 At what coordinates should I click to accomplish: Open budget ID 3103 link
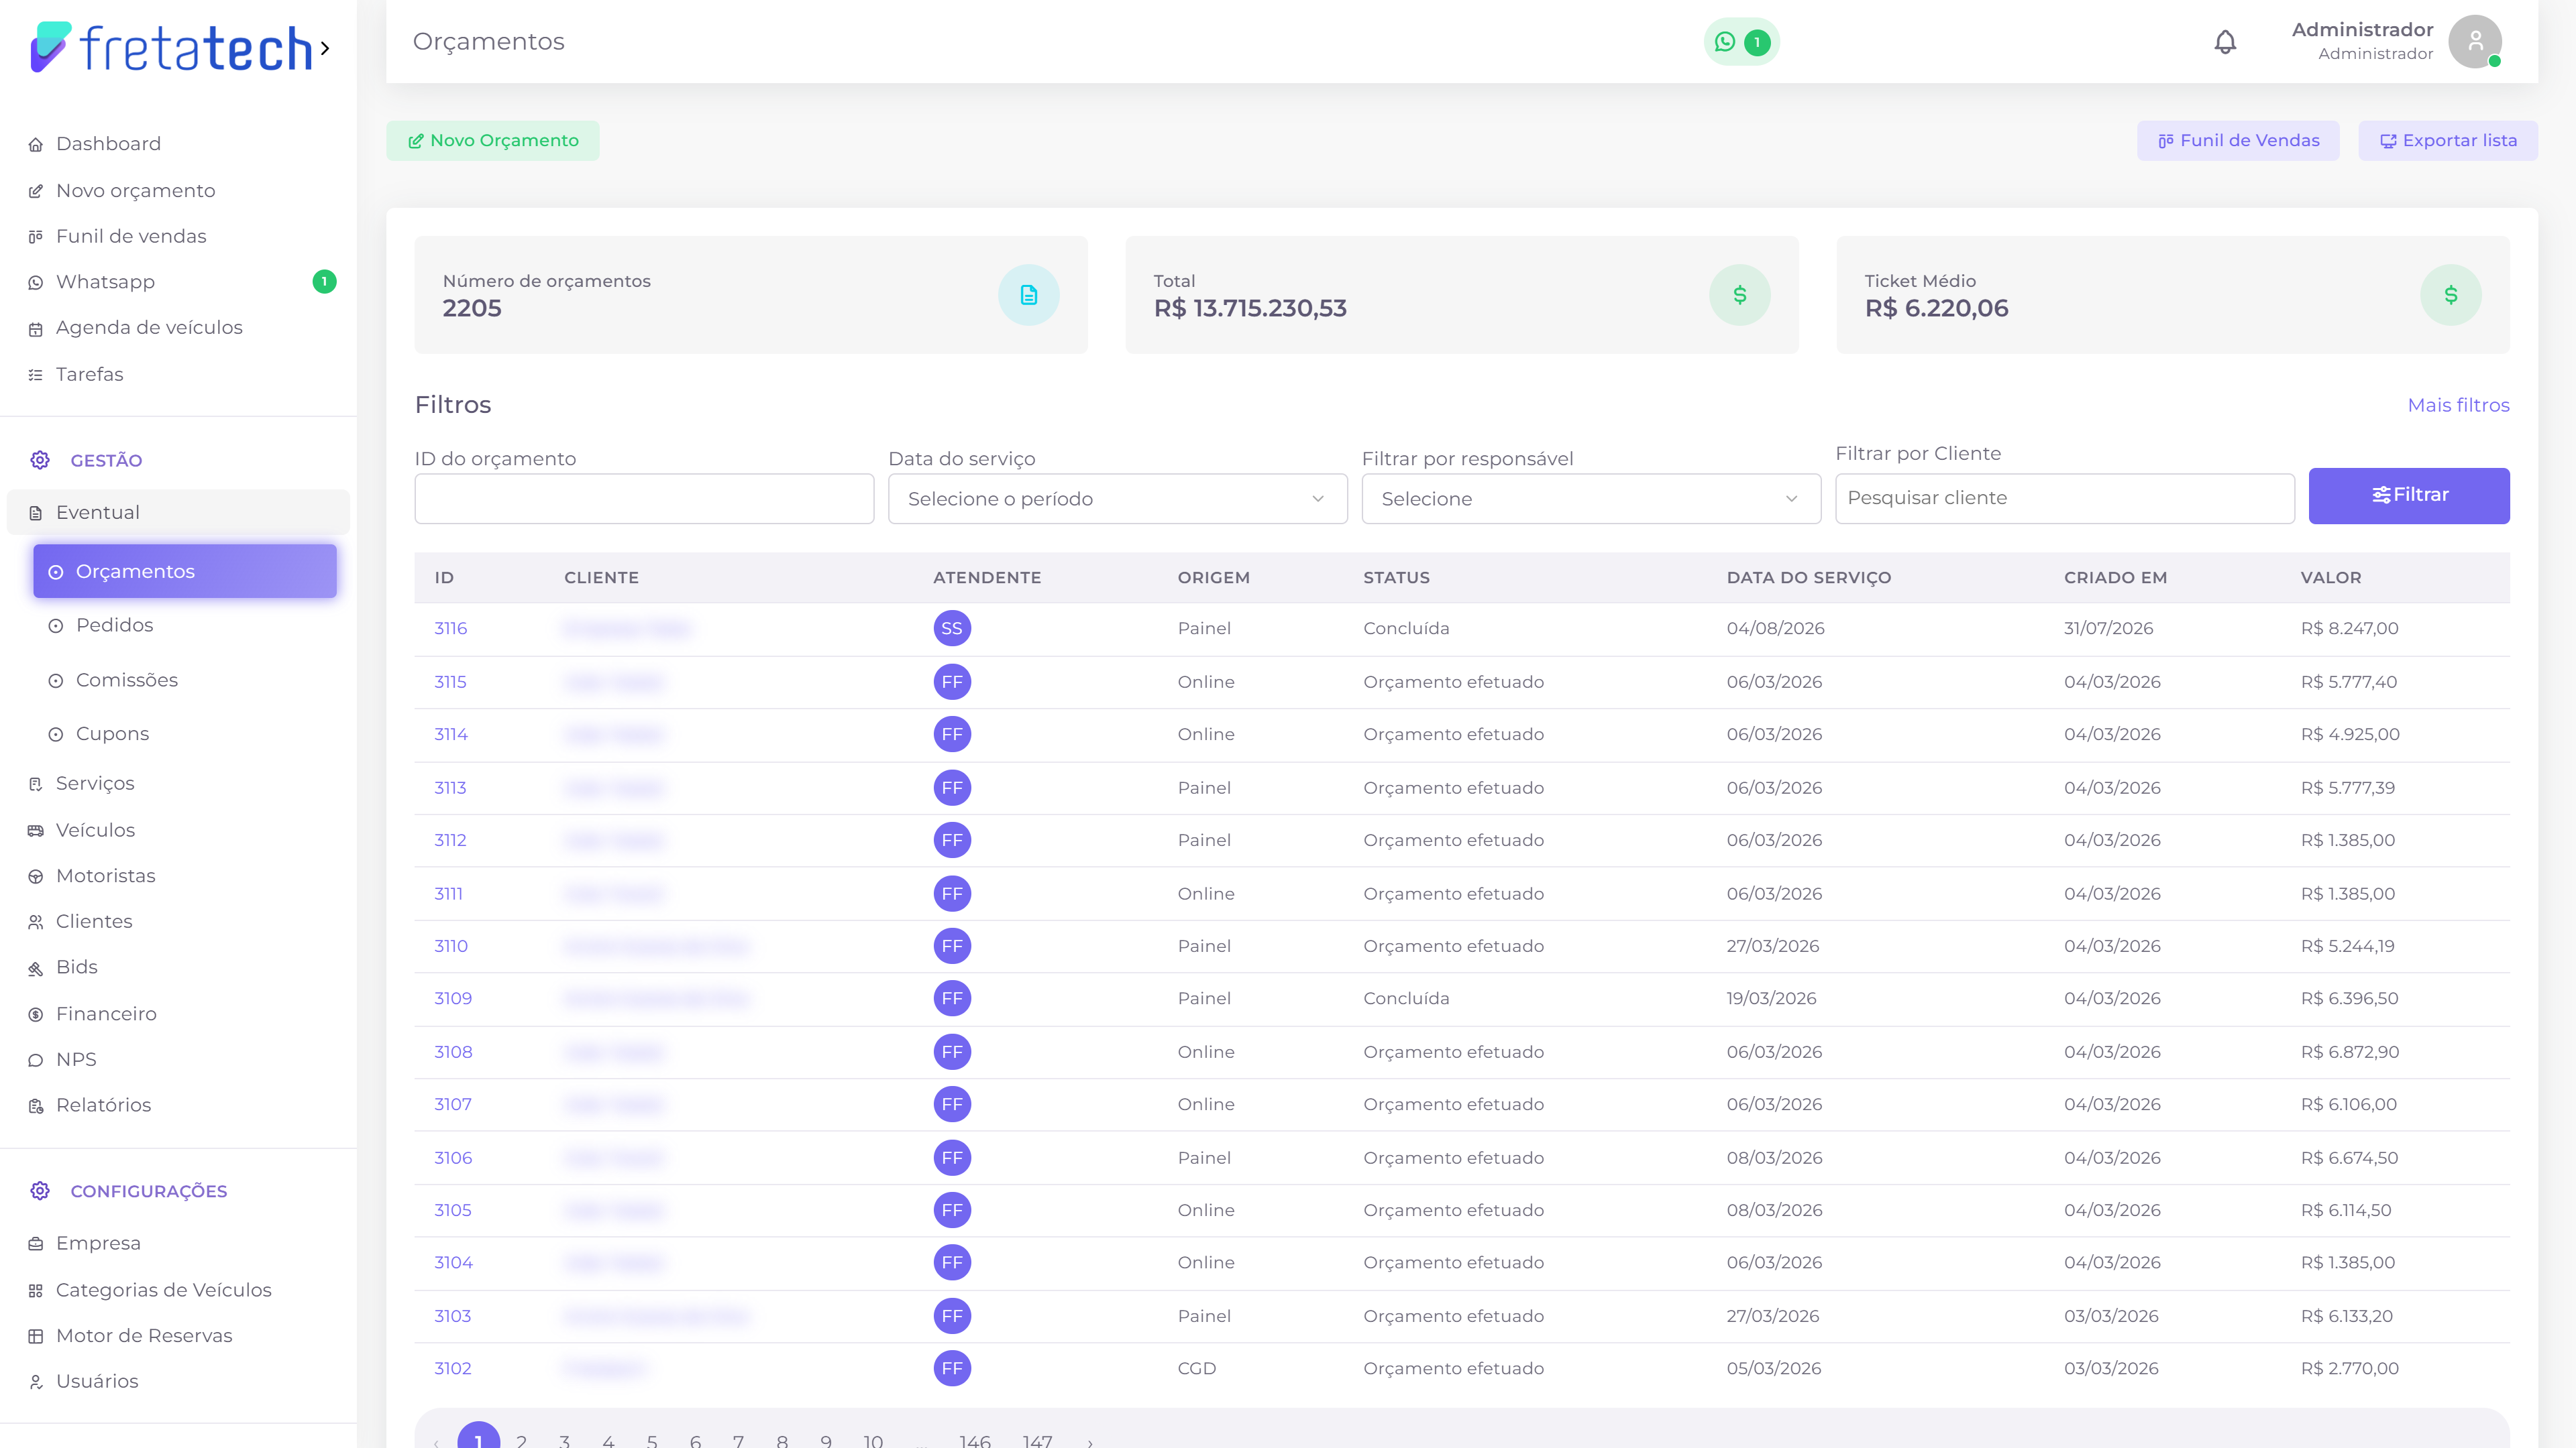[x=453, y=1316]
